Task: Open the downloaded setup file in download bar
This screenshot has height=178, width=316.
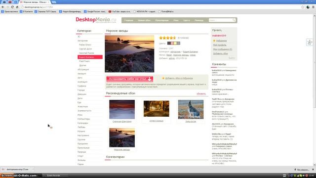Action: point(17,170)
